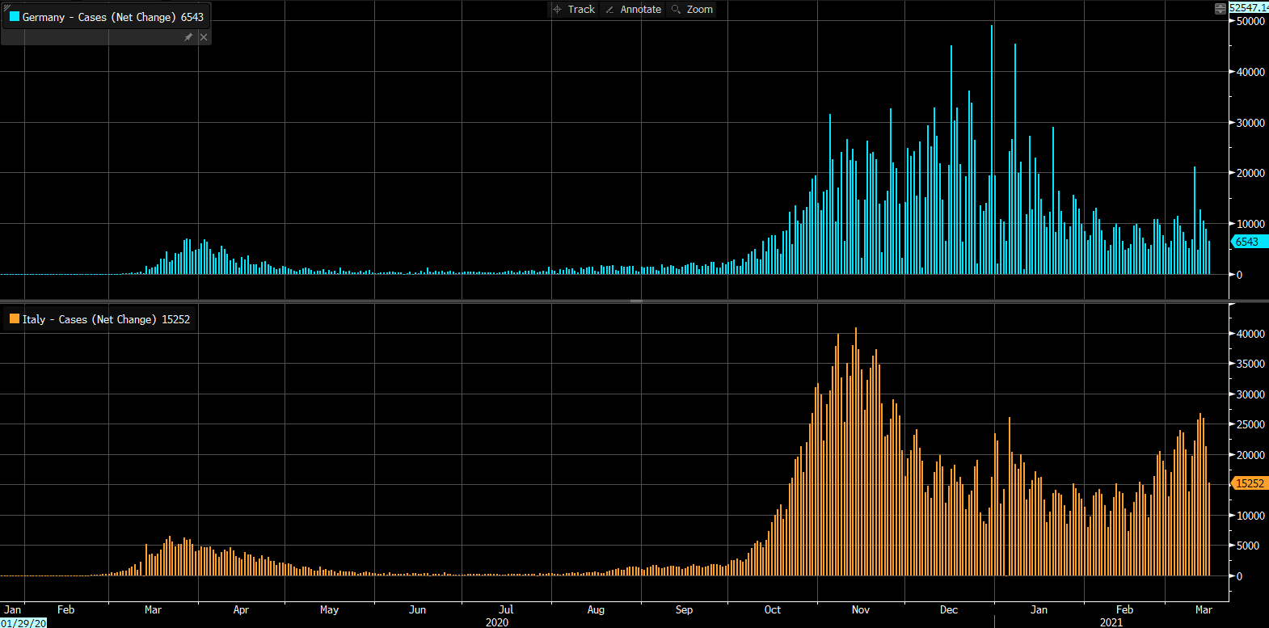
Task: Click the Mar 2020 time axis label
Action: (153, 609)
